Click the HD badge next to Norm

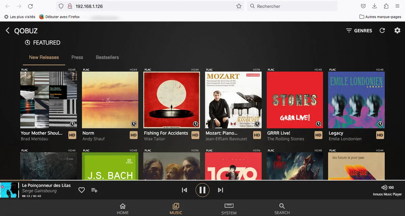pyautogui.click(x=134, y=135)
